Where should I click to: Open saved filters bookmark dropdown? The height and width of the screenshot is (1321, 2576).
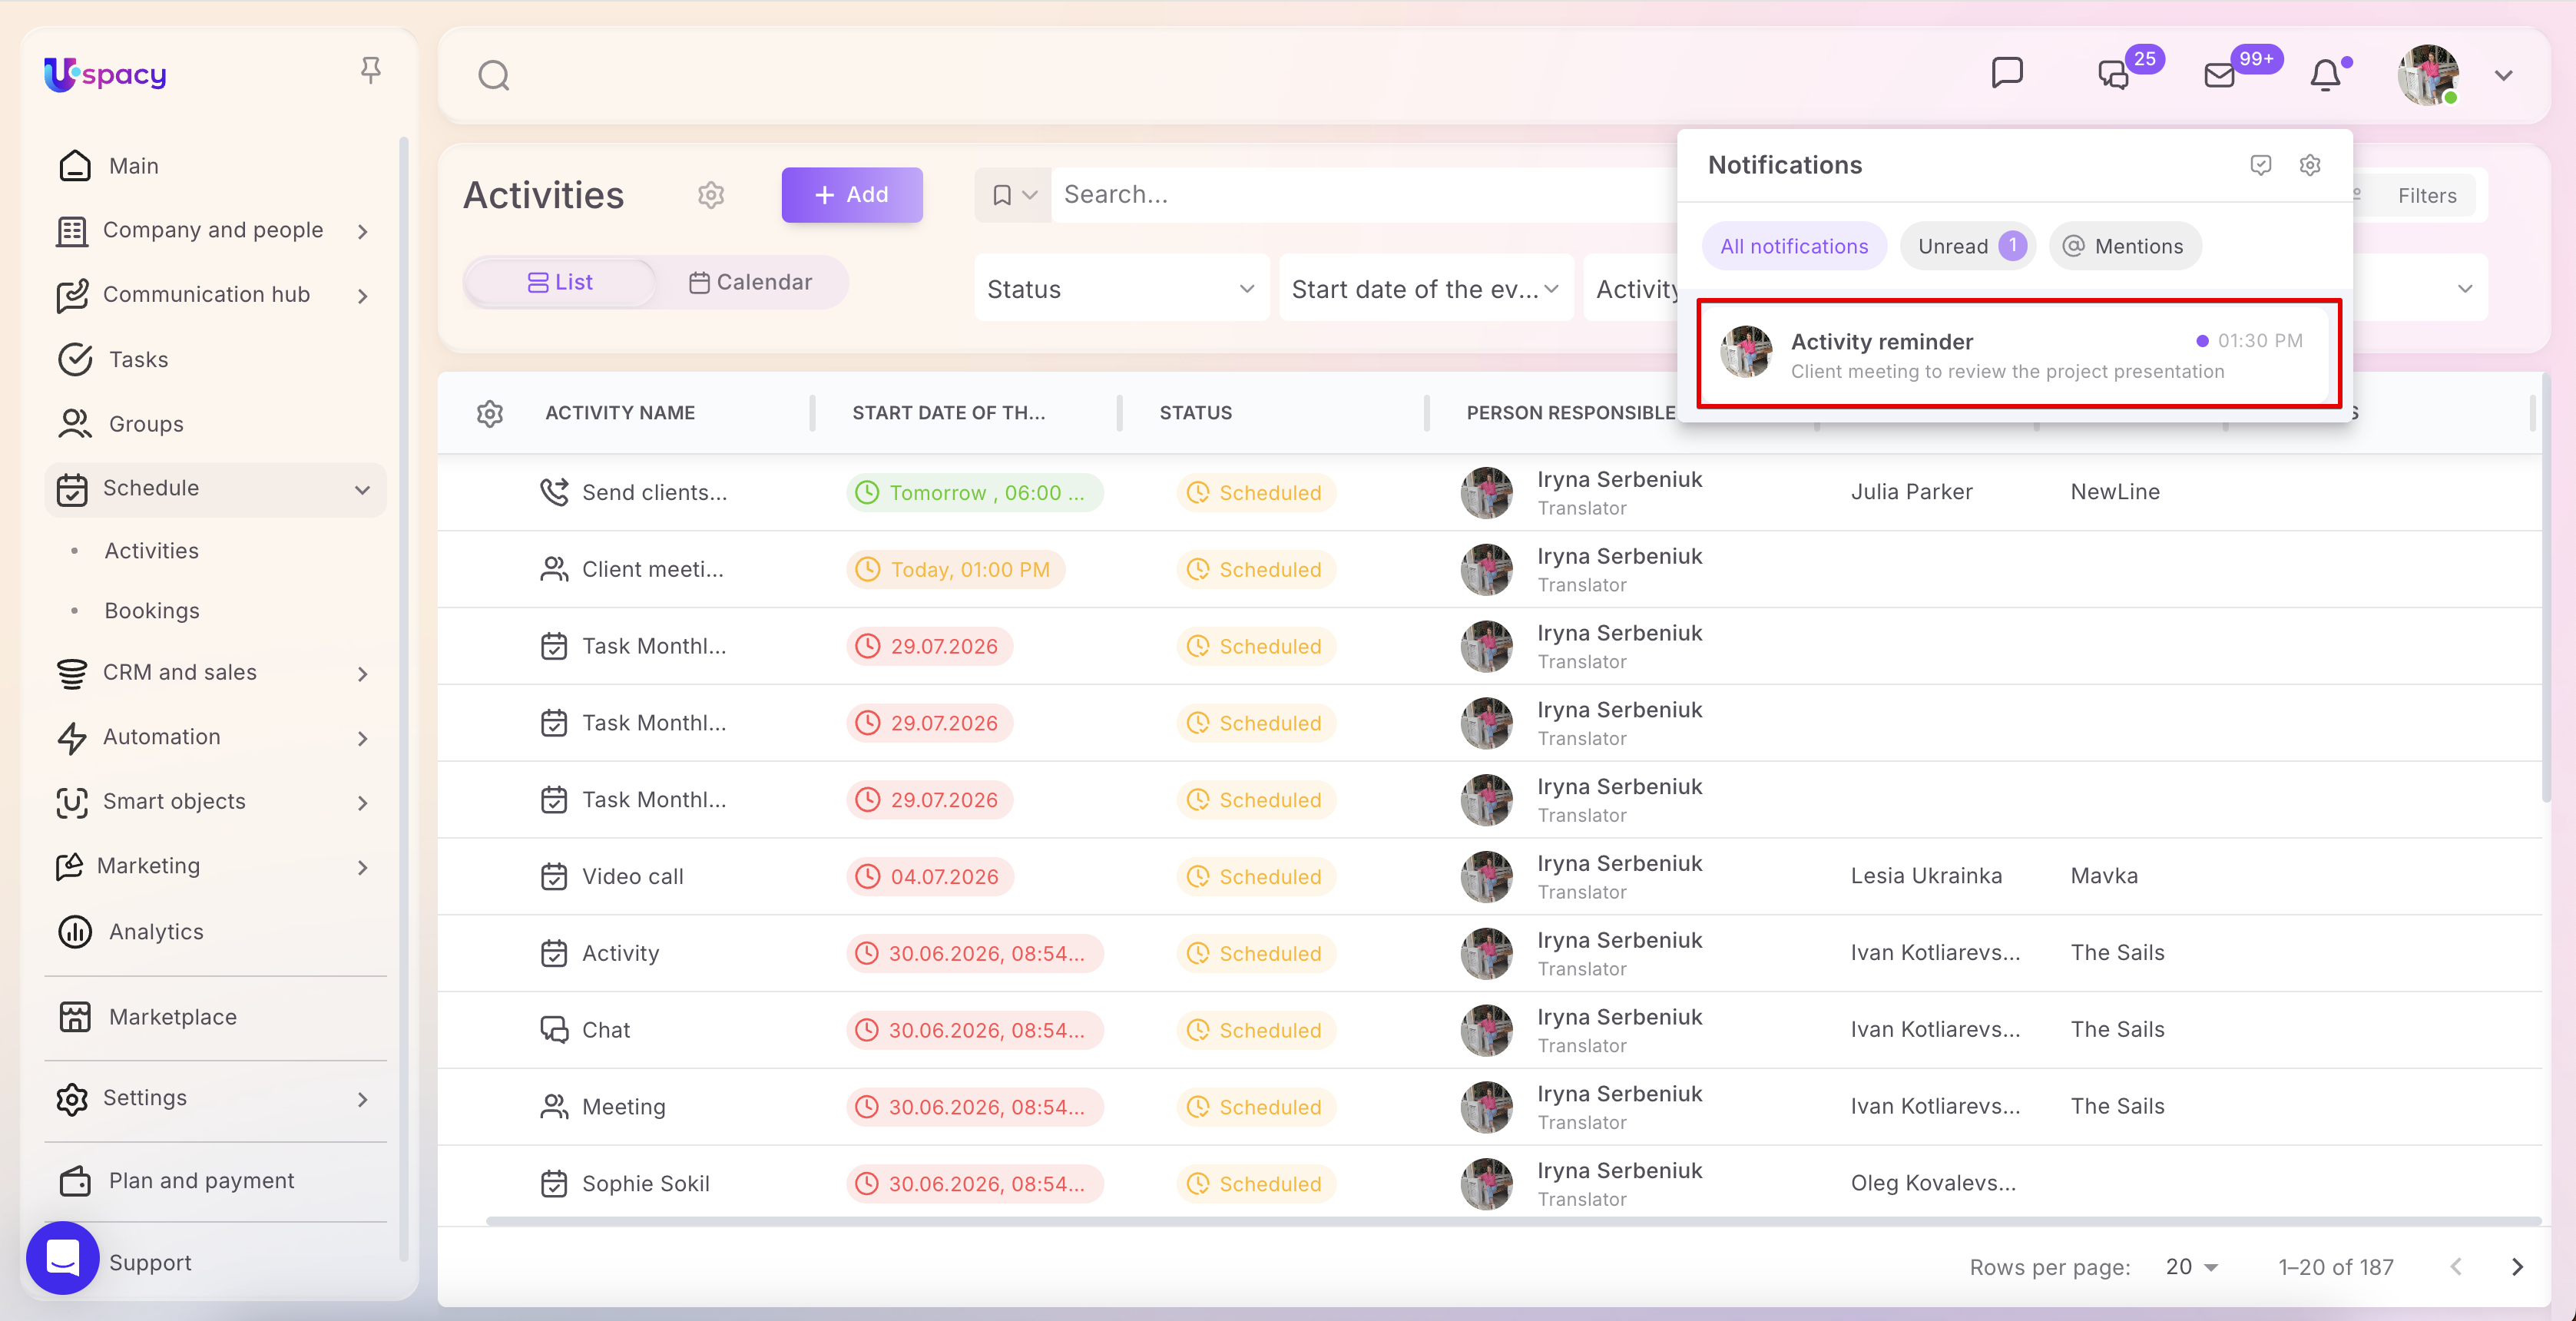[x=1012, y=195]
